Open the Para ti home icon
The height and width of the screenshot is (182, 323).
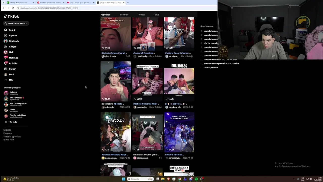6,30
